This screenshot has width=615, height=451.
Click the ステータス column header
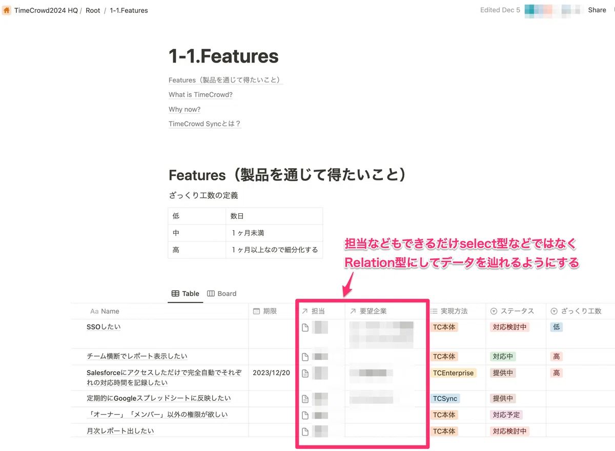pyautogui.click(x=512, y=311)
